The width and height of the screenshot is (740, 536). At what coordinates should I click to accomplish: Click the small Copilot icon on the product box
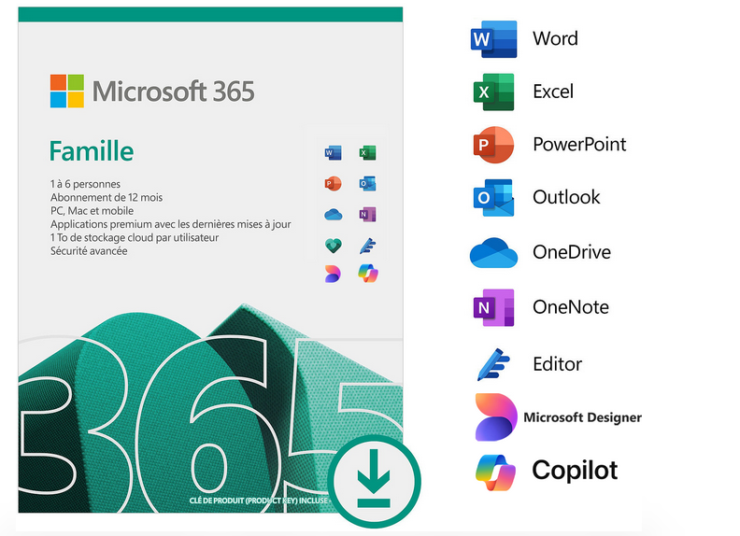[x=367, y=275]
